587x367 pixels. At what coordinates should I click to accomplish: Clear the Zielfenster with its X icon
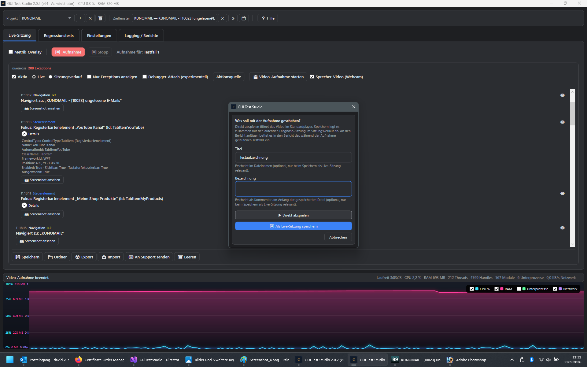(223, 18)
